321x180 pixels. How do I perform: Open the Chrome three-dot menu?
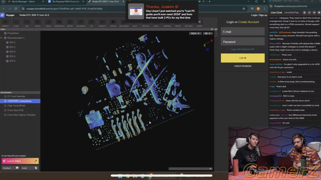[x=265, y=9]
